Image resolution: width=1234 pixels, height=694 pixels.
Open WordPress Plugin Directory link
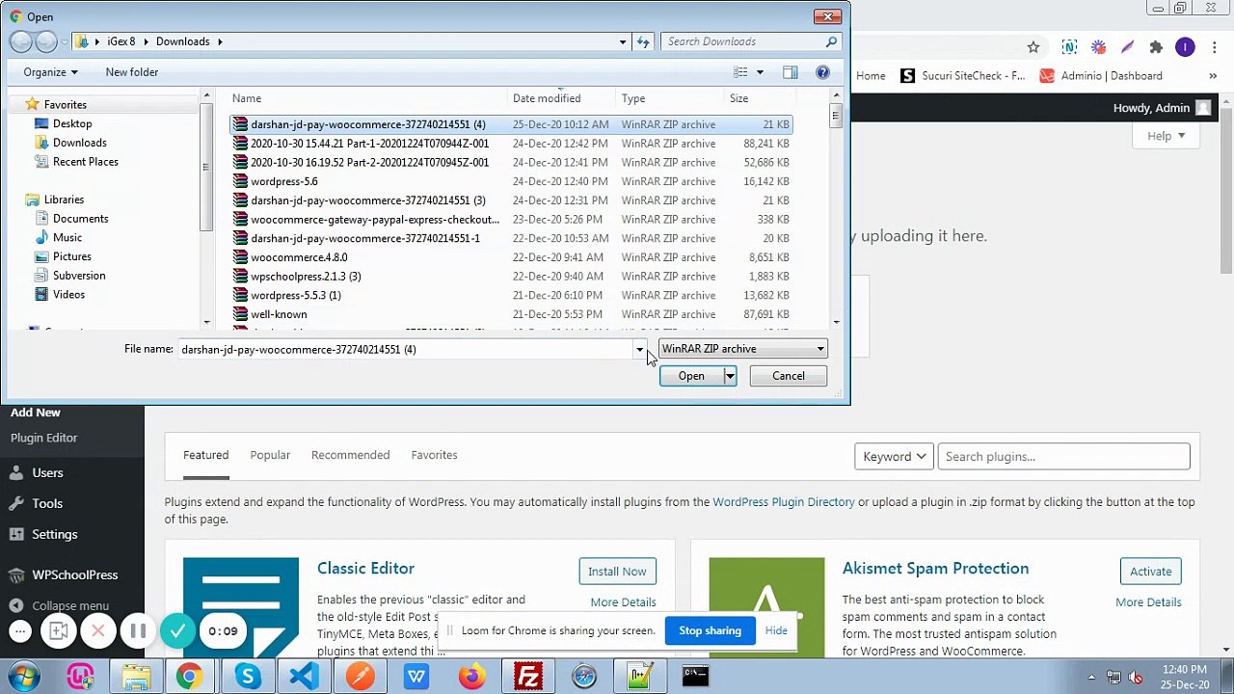[784, 502]
